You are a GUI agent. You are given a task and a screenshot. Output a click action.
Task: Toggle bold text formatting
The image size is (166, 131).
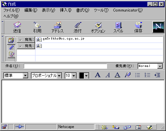(x=98, y=75)
